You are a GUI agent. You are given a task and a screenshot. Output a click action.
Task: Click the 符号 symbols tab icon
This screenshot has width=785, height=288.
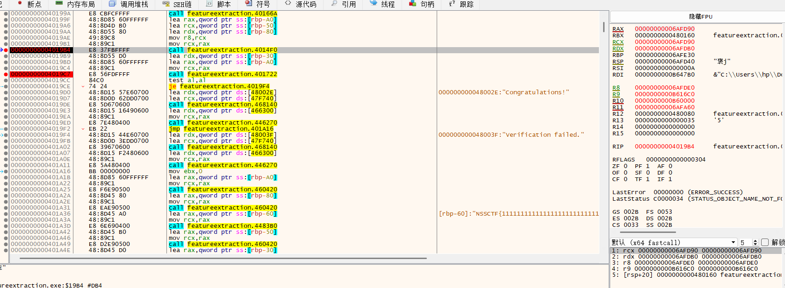point(249,4)
